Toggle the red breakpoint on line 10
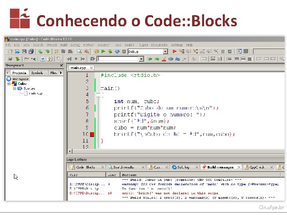 [92, 135]
